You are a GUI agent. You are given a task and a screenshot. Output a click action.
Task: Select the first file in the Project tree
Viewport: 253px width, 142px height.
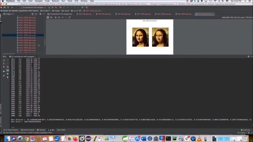pos(26,18)
